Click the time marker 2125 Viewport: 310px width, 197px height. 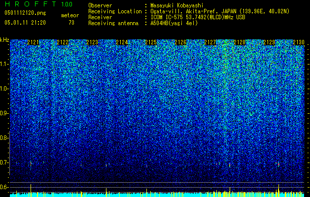[x=151, y=42]
